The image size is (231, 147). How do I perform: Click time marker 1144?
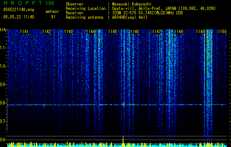[x=91, y=32]
